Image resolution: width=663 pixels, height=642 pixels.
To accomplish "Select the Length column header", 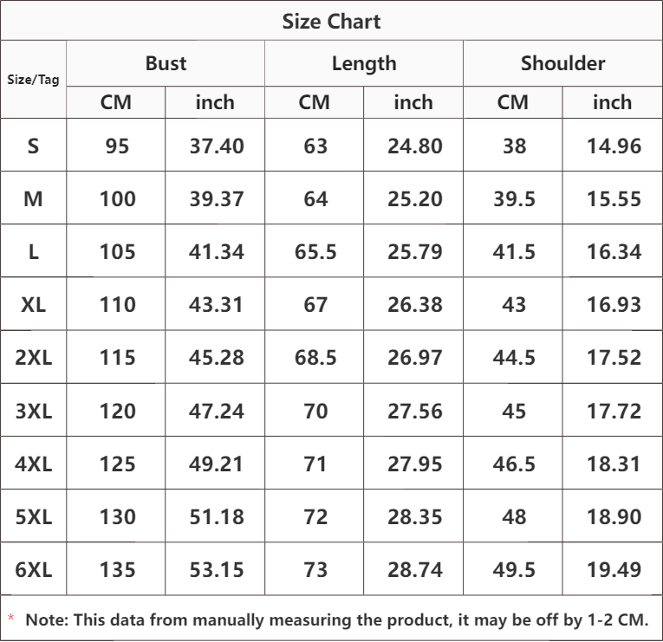I will pyautogui.click(x=364, y=64).
